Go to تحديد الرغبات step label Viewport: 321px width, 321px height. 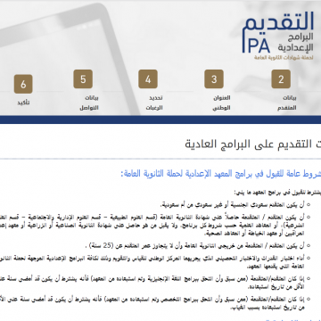coord(154,103)
